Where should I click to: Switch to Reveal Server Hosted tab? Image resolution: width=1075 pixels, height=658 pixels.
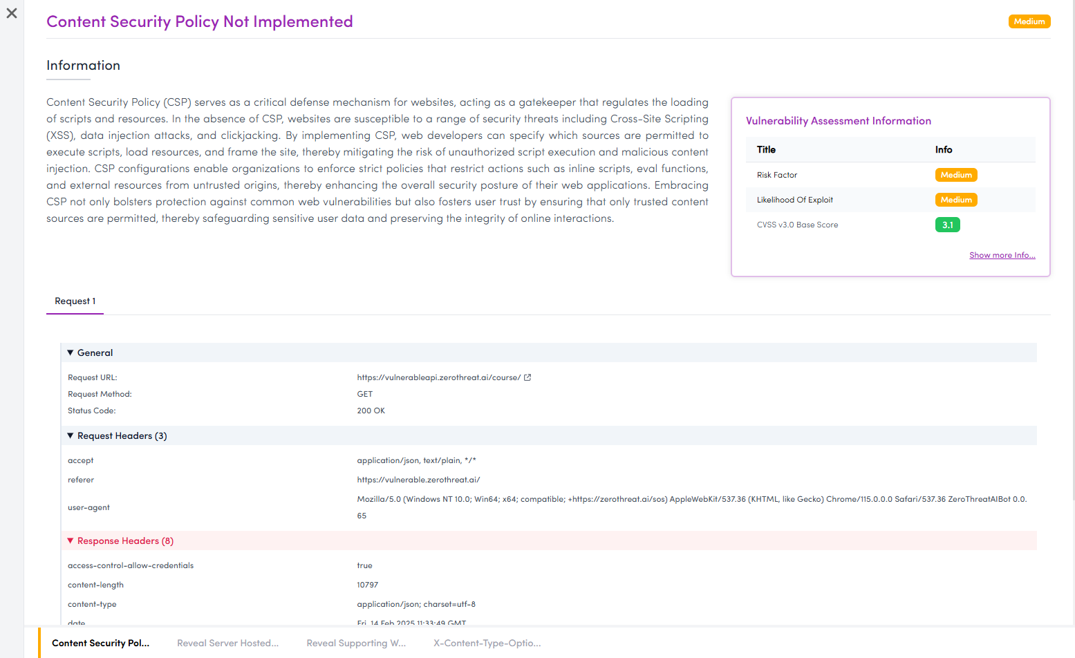228,643
